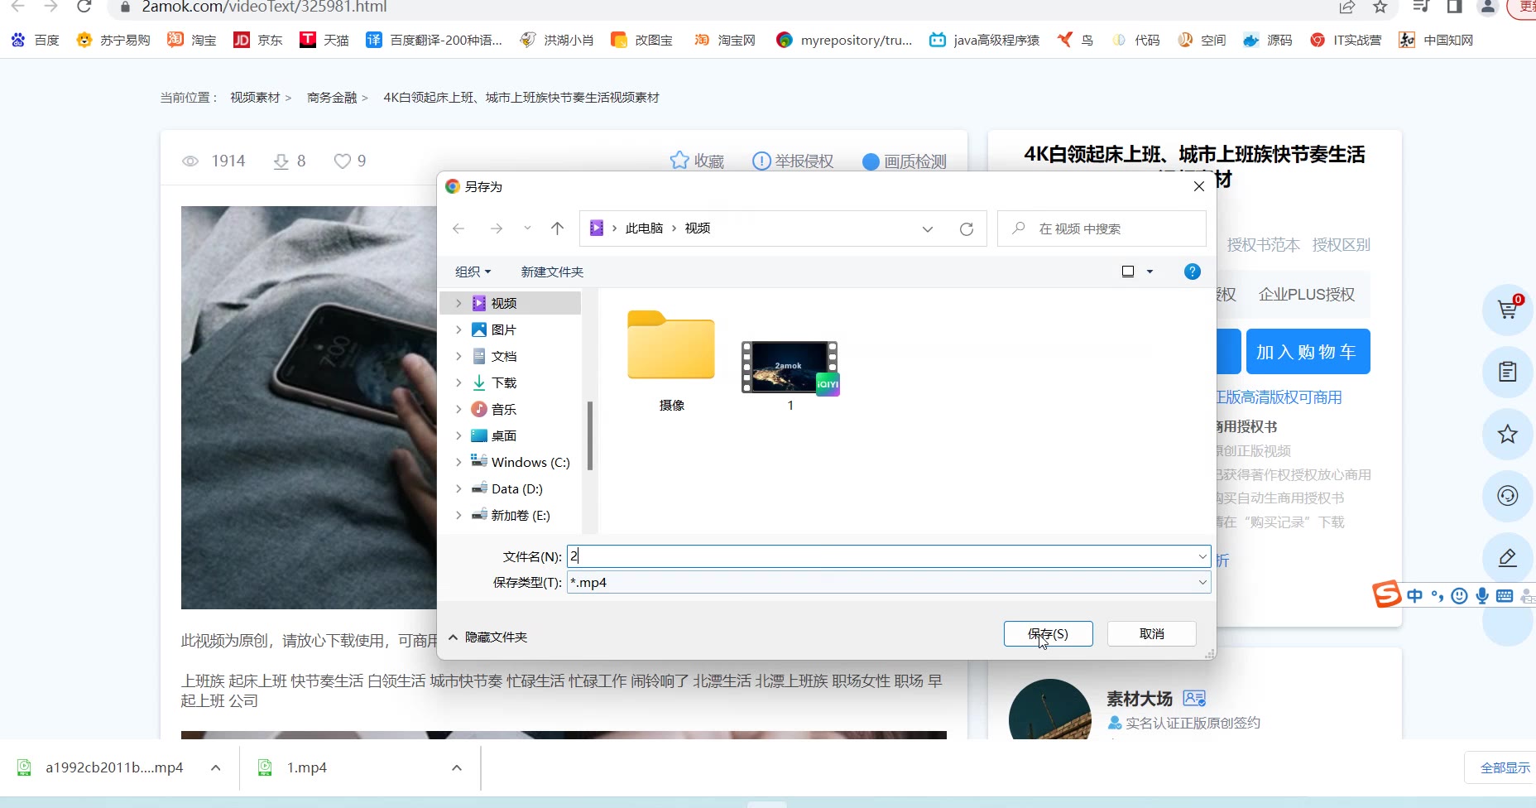Toggle 隐藏文件夹 folder pane
This screenshot has width=1536, height=808.
pos(487,637)
